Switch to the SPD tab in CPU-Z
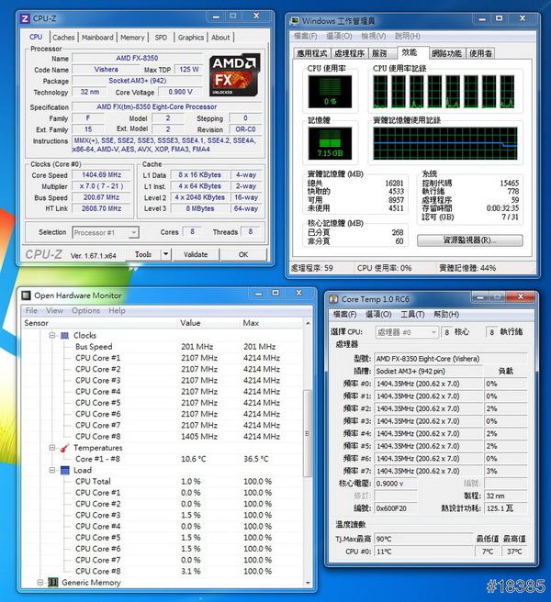Viewport: 551px width, 602px height. pyautogui.click(x=161, y=38)
